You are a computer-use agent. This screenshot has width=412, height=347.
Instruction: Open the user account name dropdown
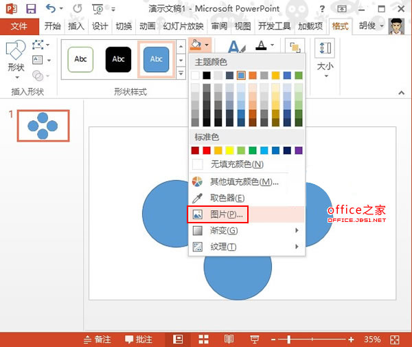tap(382, 25)
